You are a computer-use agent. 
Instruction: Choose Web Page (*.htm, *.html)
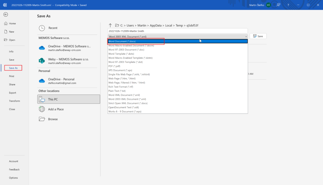[178, 78]
